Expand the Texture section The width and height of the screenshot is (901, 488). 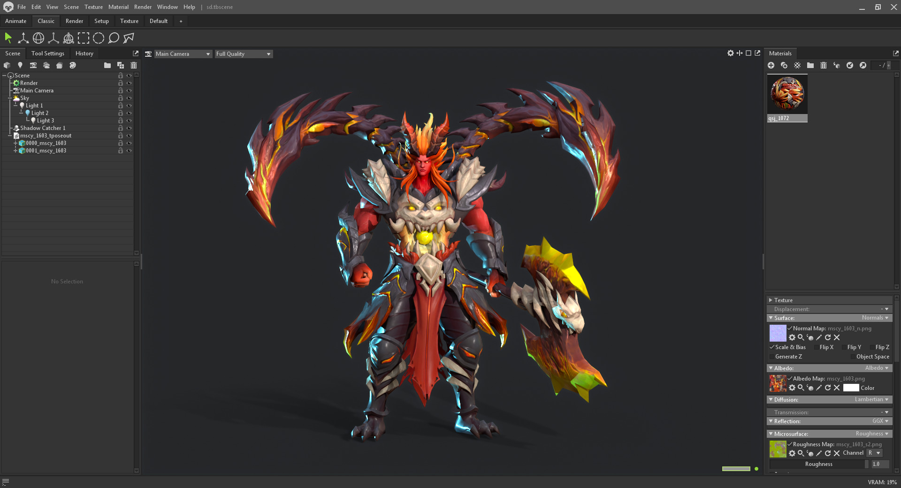click(771, 300)
